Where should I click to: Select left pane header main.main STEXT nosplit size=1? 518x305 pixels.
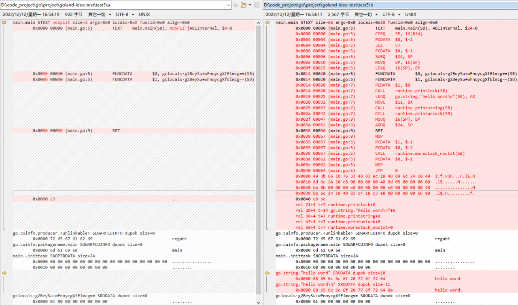(134, 23)
